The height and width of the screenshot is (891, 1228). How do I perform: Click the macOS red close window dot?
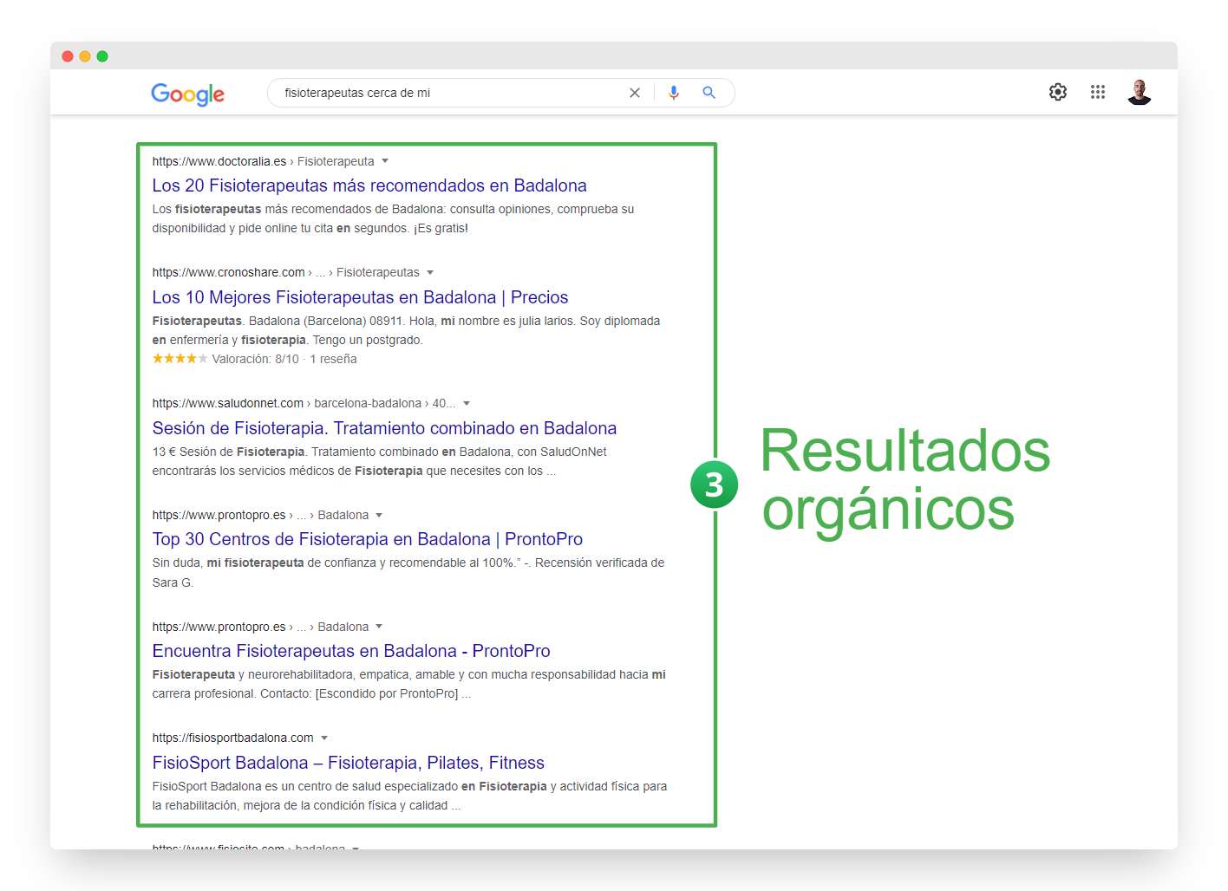pos(68,56)
